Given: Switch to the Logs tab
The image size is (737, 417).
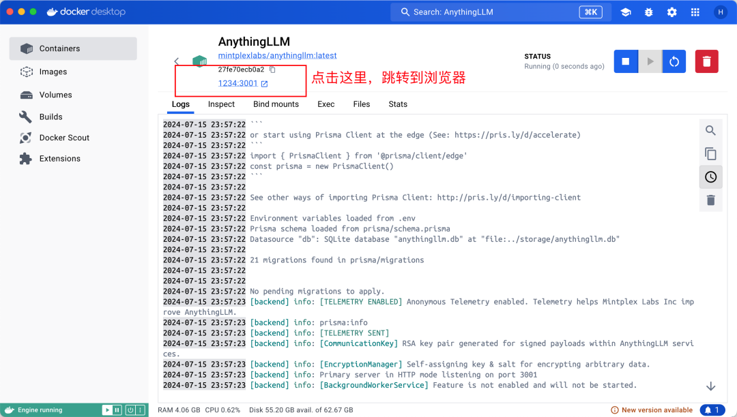Looking at the screenshot, I should [180, 104].
